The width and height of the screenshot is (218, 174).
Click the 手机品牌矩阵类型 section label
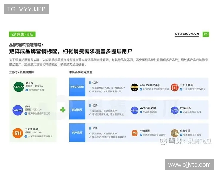point(81,72)
